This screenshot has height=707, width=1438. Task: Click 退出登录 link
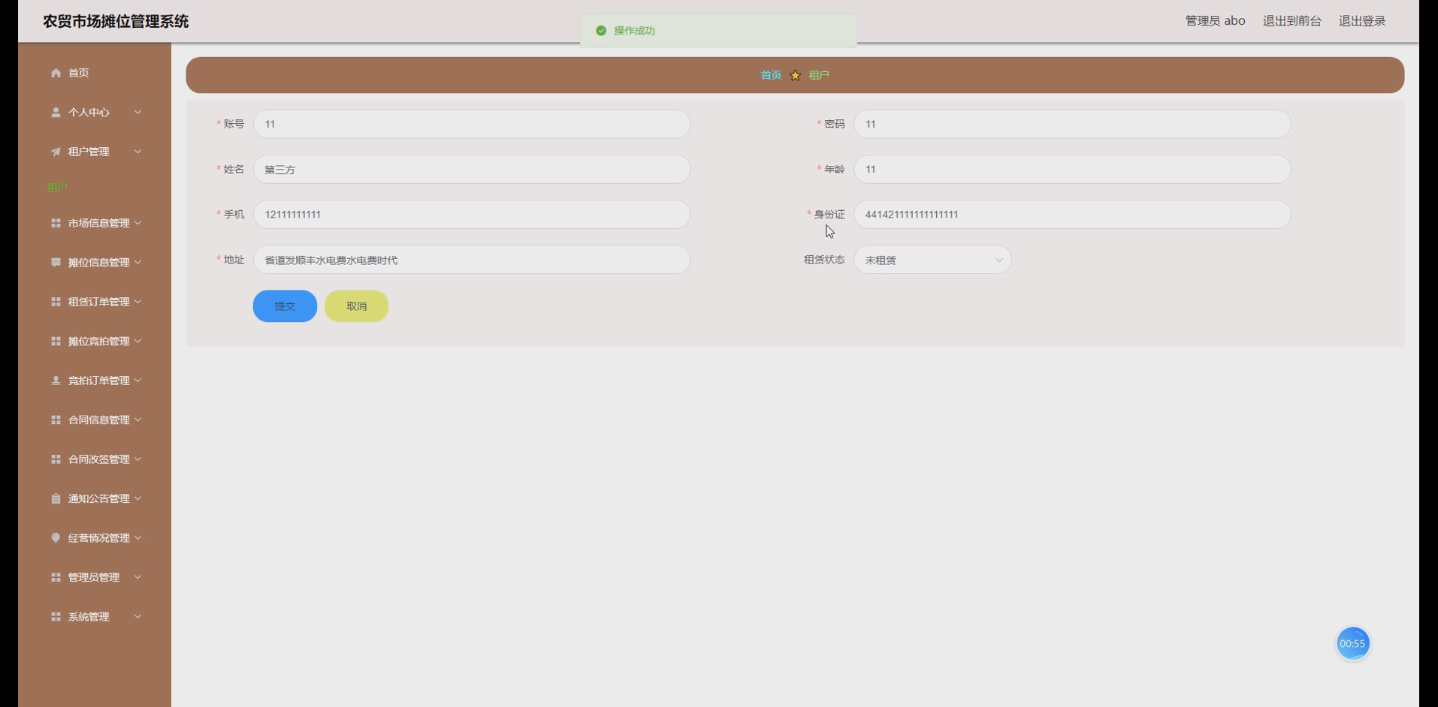pyautogui.click(x=1362, y=21)
